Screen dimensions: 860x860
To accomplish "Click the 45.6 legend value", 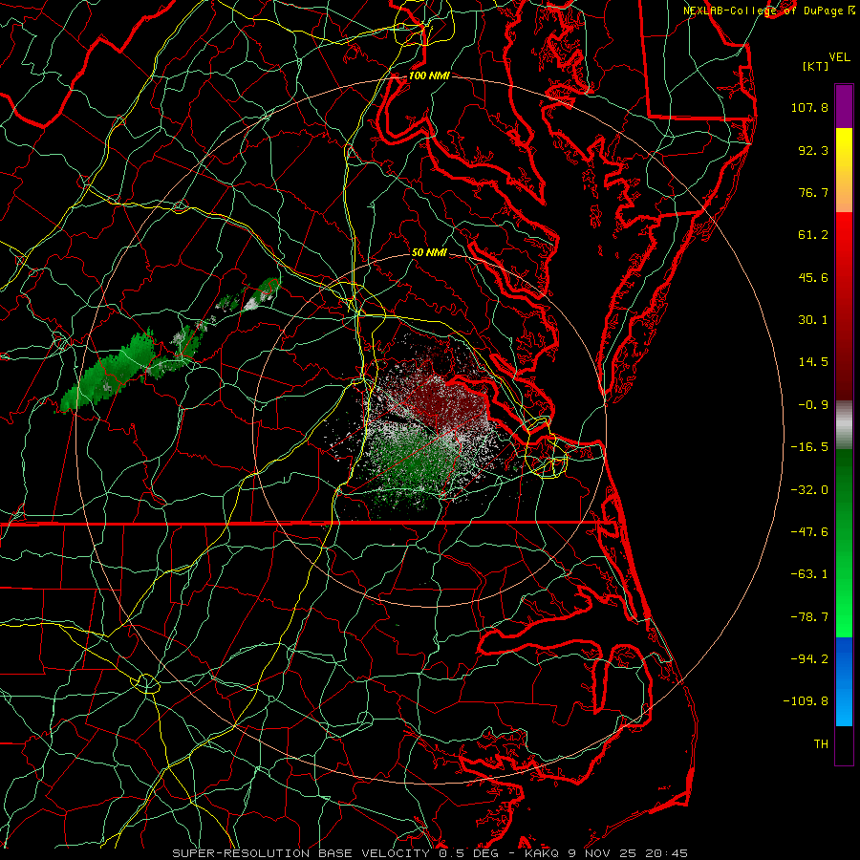I will coord(813,277).
